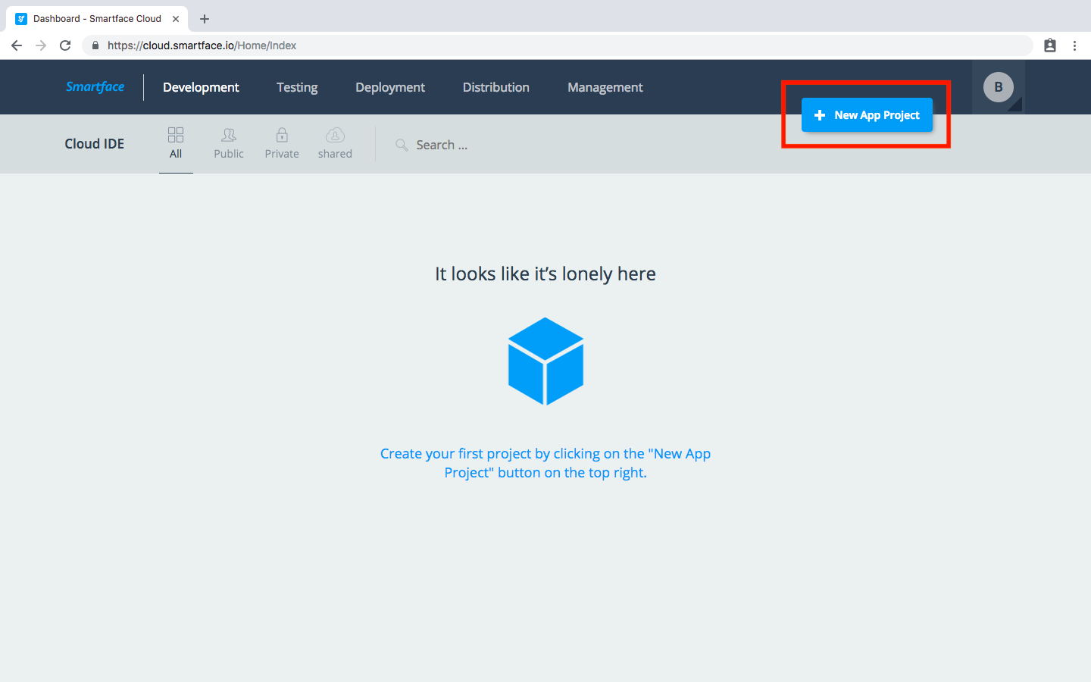Reload the page
Viewport: 1091px width, 682px height.
click(65, 45)
